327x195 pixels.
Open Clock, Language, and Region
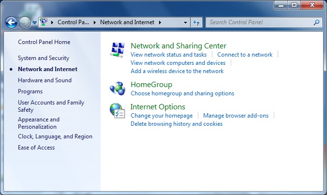[55, 136]
